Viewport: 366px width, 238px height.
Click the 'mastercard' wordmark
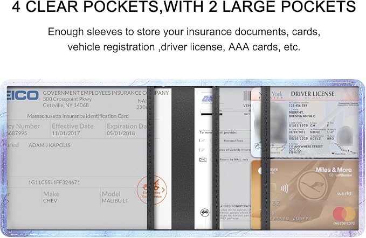tap(344, 223)
